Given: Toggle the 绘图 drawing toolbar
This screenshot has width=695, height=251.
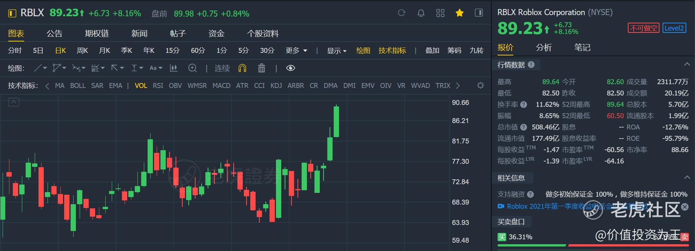Looking at the screenshot, I should pos(363,51).
